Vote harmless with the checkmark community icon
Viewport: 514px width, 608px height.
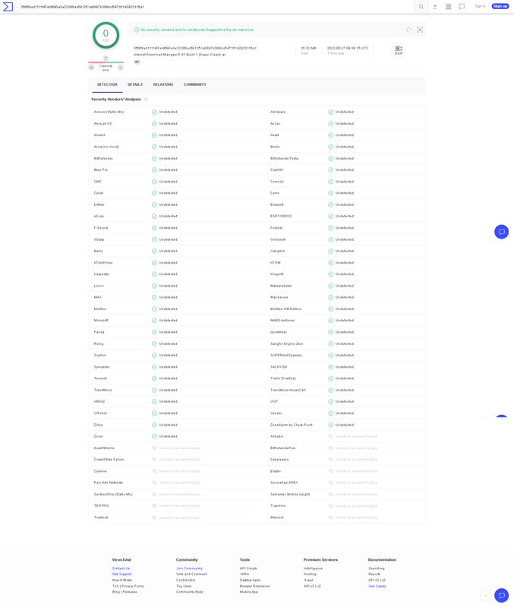tap(121, 68)
